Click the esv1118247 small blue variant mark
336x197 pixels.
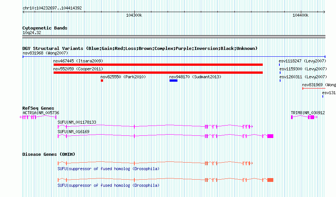[279, 65]
